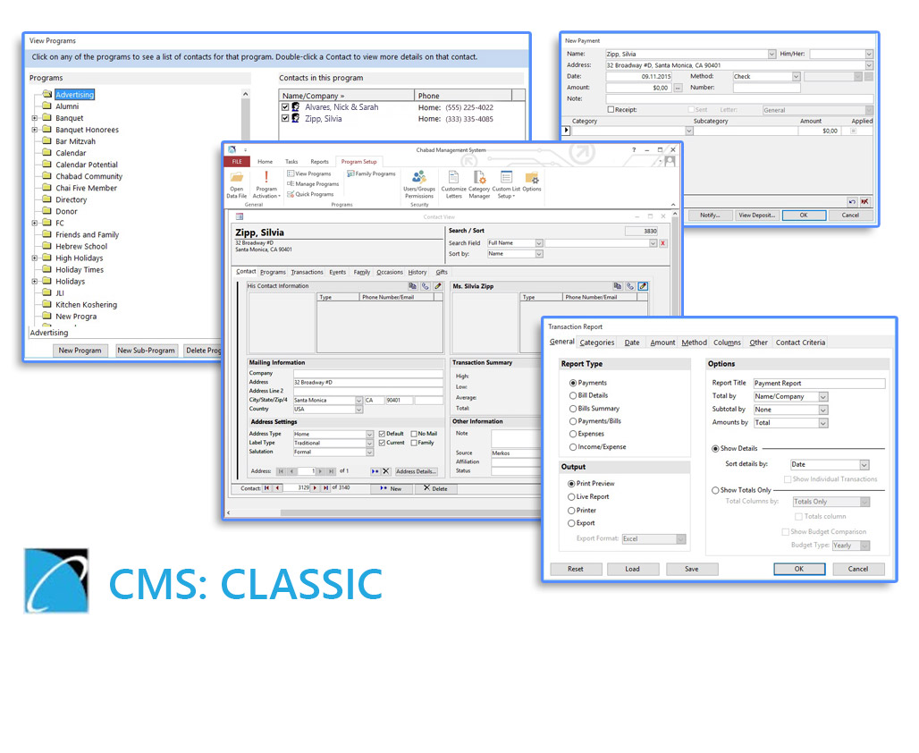
Task: Click the Custom List Setup icon
Action: [506, 178]
